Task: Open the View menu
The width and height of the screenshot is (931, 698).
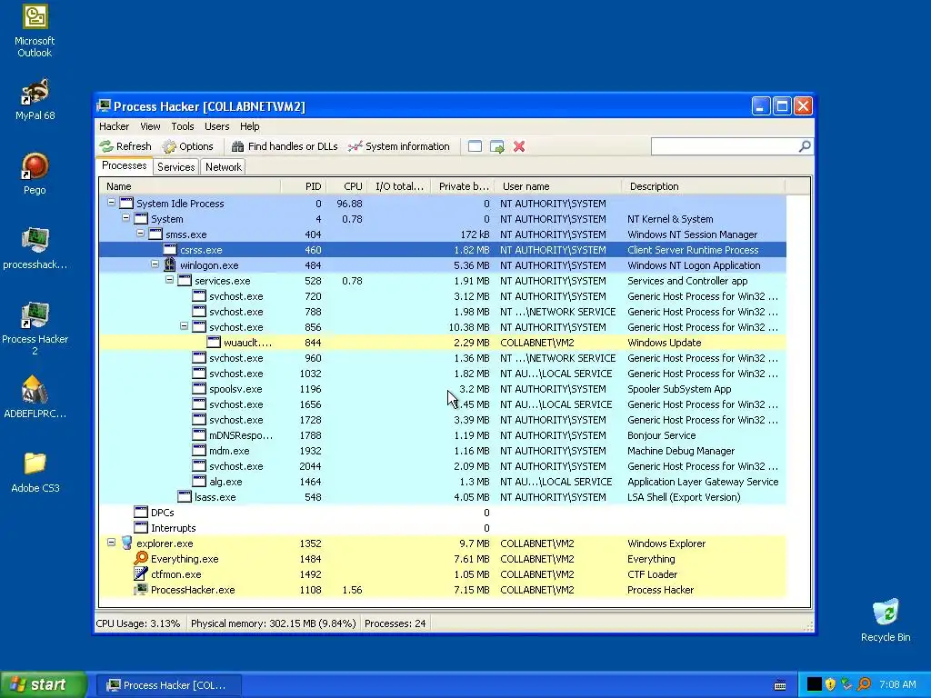Action: (150, 126)
